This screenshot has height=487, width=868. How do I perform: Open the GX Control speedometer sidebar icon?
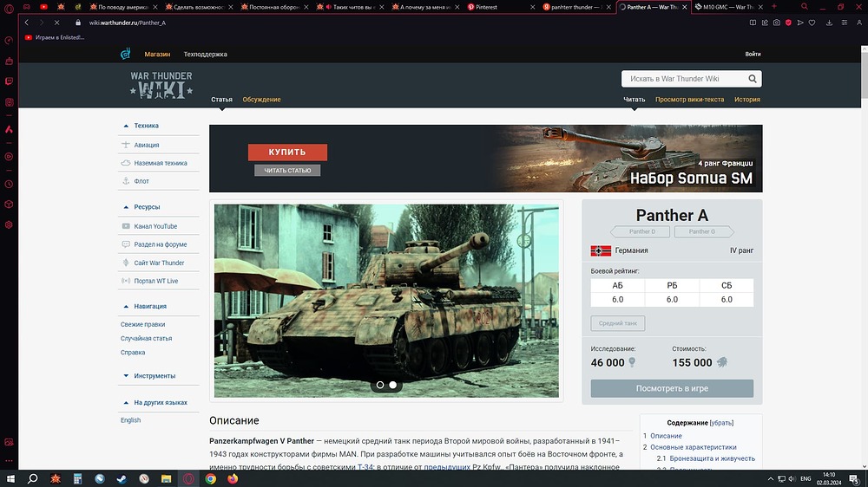tap(9, 41)
